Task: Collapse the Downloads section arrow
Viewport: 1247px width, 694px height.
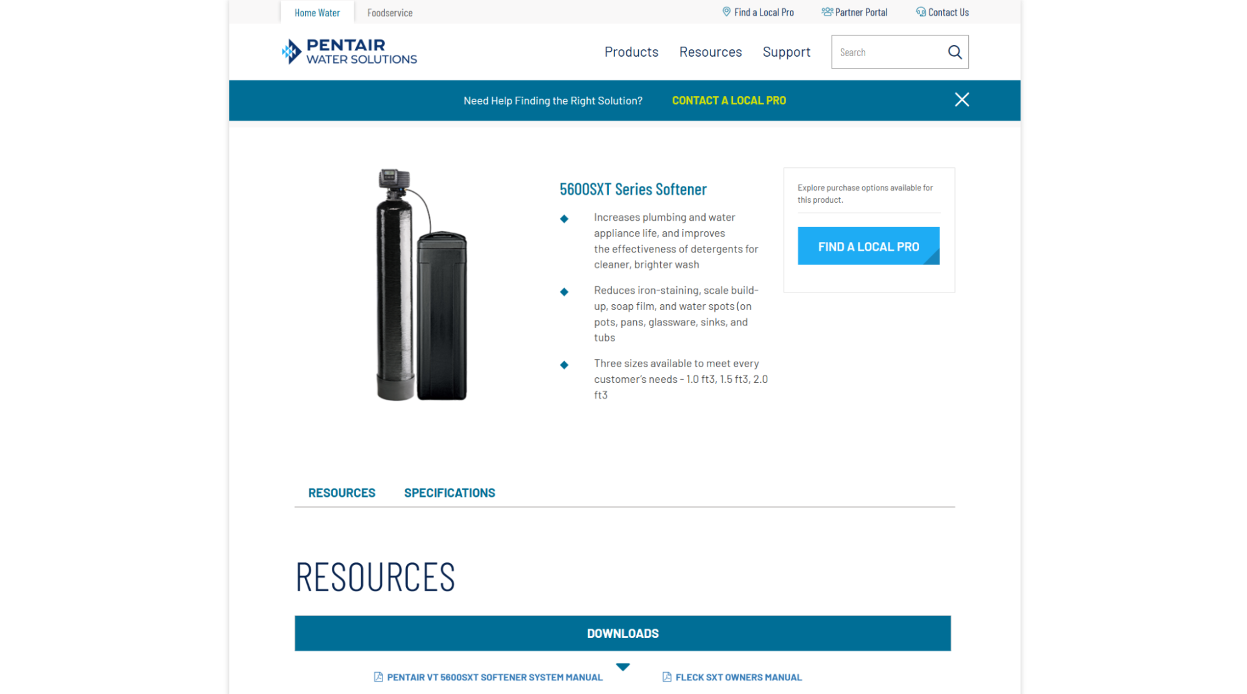Action: (623, 667)
